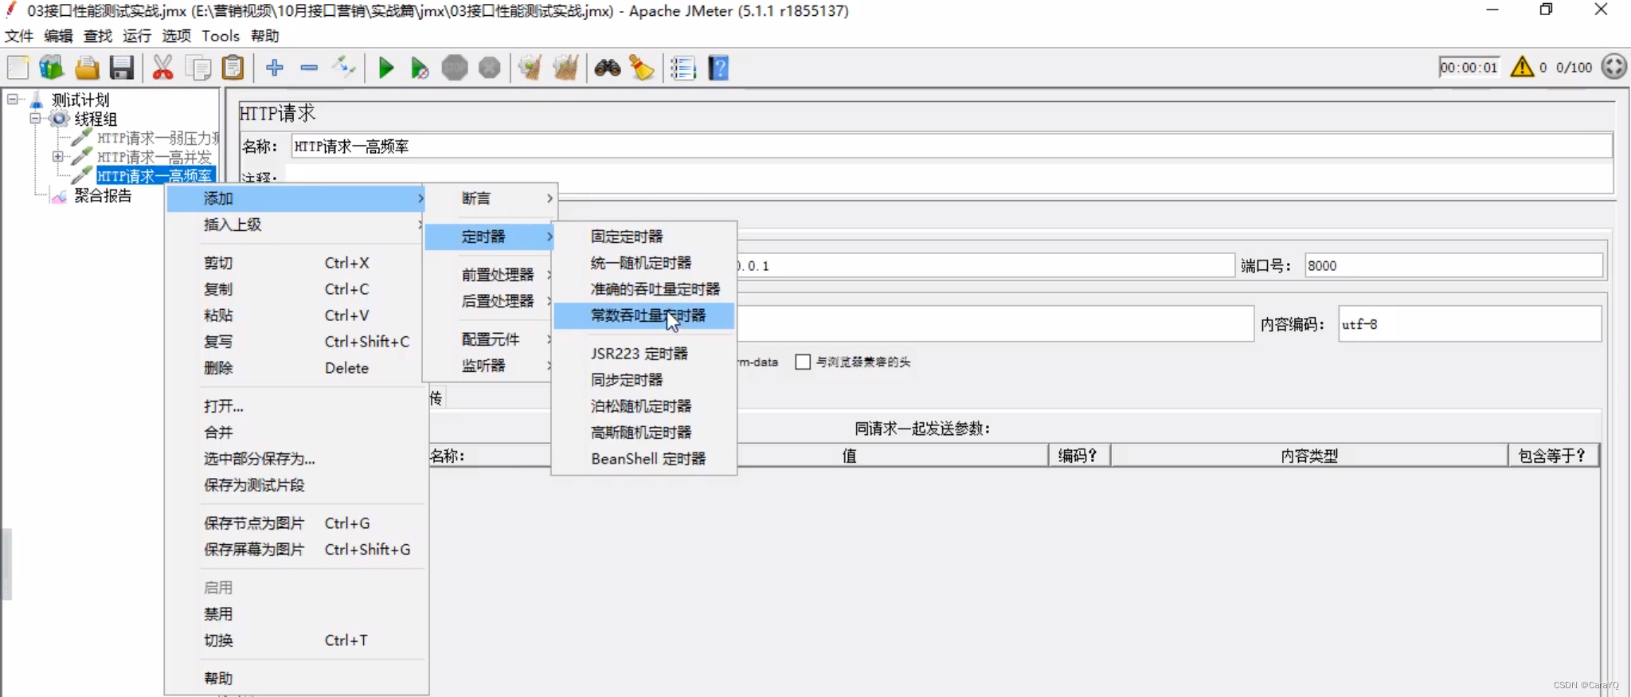Expand all nodes with the plus icon
1631x697 pixels.
tap(275, 68)
